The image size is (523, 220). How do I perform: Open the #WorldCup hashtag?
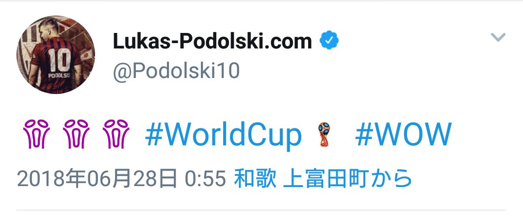coord(224,135)
